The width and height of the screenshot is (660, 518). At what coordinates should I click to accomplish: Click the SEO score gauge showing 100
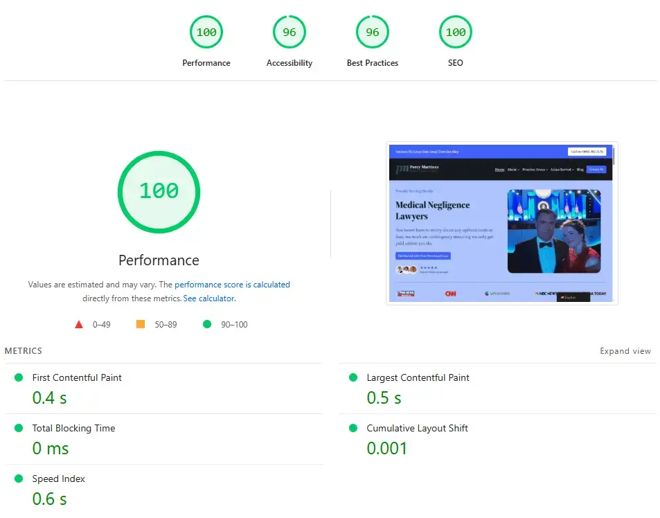pos(456,33)
